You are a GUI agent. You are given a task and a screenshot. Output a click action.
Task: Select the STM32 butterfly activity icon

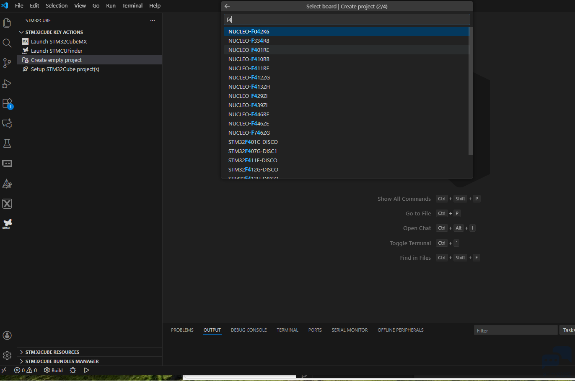coord(7,223)
